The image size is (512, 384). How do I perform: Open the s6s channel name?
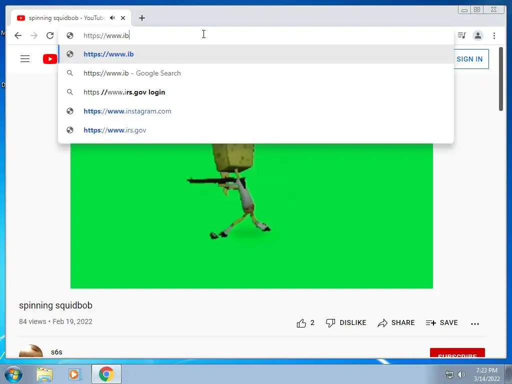56,352
